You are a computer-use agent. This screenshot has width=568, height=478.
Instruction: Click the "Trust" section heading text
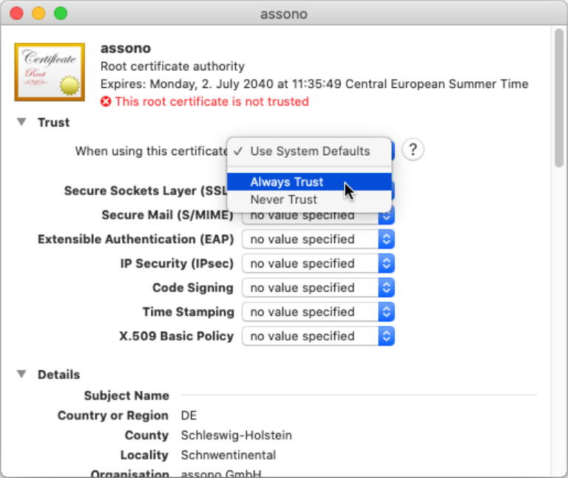click(53, 123)
